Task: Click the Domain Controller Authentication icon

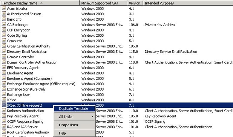Action: coord(4,62)
